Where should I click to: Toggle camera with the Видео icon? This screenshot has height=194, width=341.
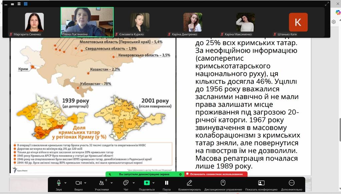pos(79,183)
